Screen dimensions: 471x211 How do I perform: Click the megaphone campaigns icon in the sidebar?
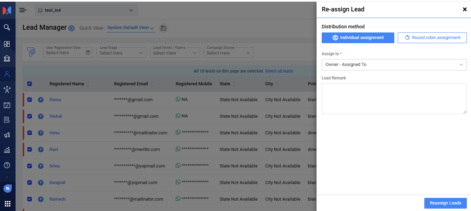click(7, 135)
